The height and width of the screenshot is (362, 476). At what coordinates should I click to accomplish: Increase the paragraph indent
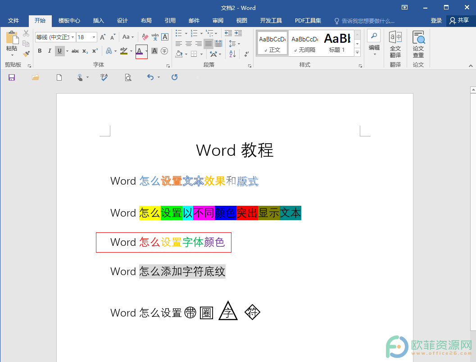coord(238,33)
